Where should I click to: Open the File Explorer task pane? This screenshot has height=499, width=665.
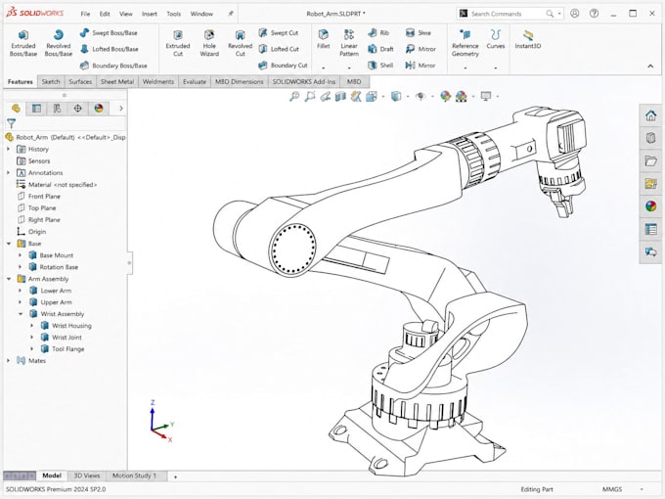[x=650, y=160]
